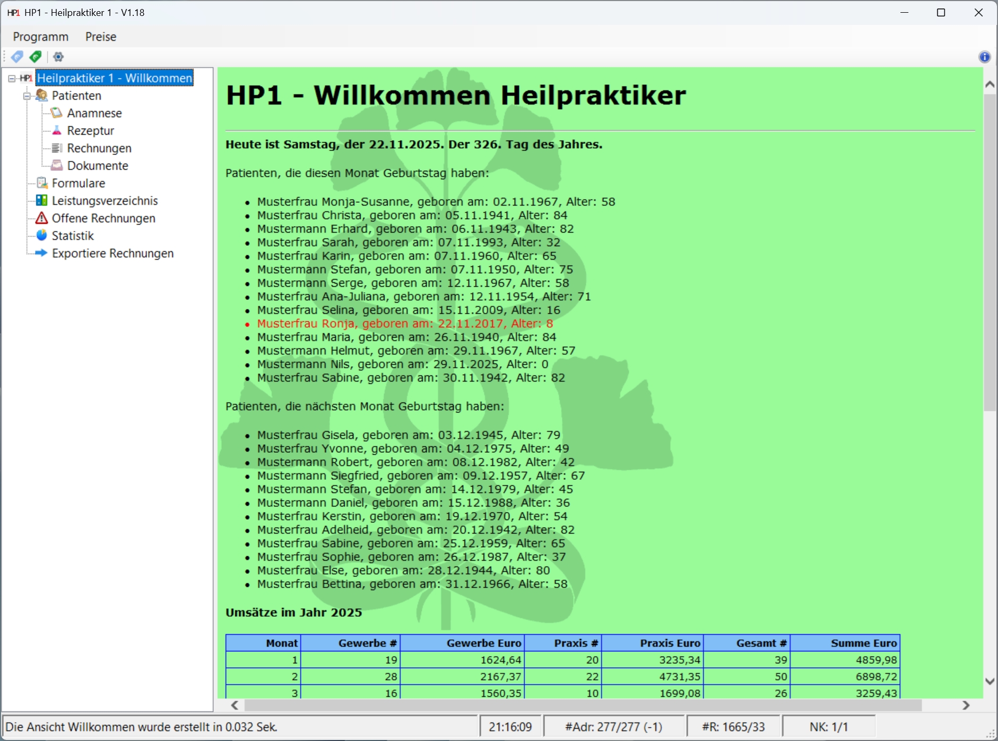Open the Programm menu
The image size is (998, 741).
coord(41,37)
